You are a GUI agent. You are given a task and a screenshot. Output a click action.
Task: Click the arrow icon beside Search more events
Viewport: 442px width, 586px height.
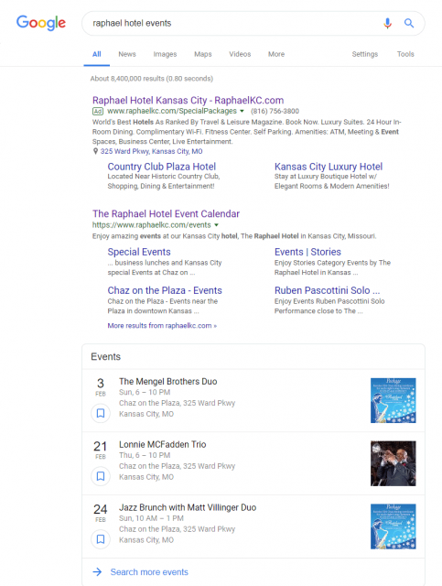coord(97,571)
